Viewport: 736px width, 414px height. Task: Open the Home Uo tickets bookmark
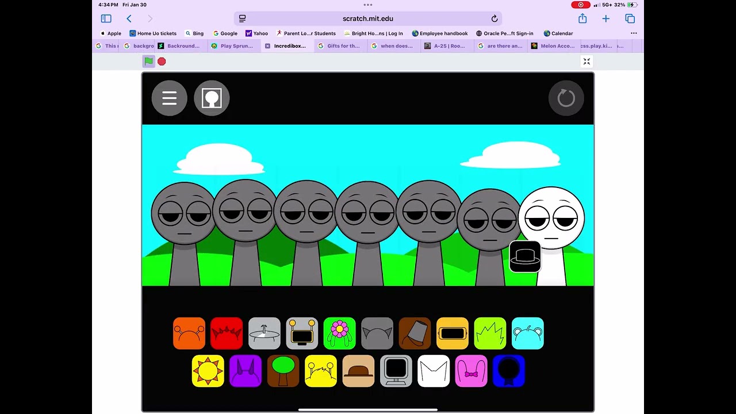pyautogui.click(x=153, y=33)
